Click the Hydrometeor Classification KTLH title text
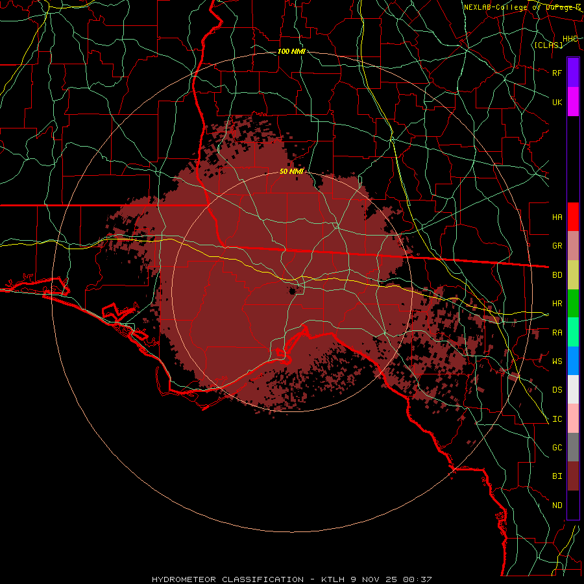Screen dimensions: 584x584 292,579
